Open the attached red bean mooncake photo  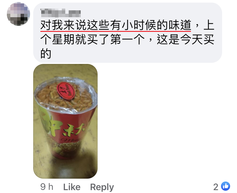pyautogui.click(x=65, y=121)
